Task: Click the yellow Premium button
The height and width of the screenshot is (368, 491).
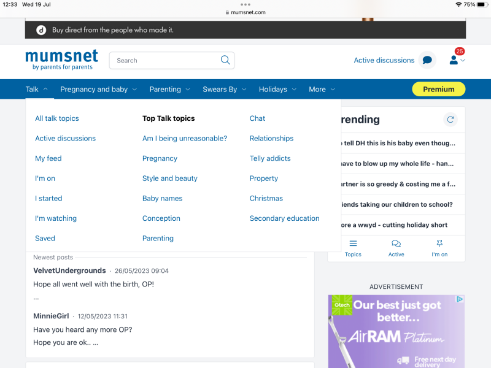Action: click(x=438, y=90)
